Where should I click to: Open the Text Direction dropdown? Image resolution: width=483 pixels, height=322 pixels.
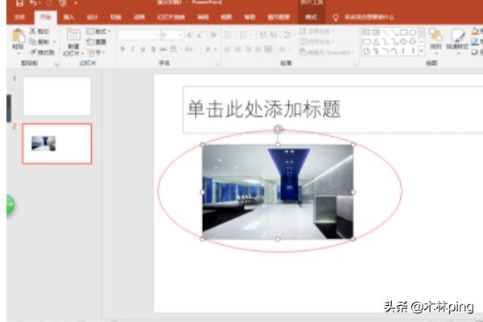tap(316, 31)
